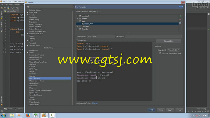Viewport: 210px width, 118px height.
Task: Open the View menu in PyCharm
Action: click(x=11, y=4)
